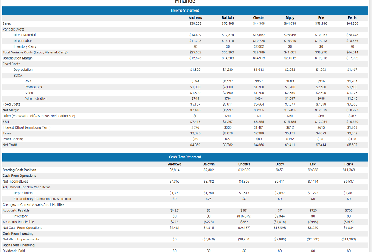Click the Finance page title

pyautogui.click(x=185, y=2)
